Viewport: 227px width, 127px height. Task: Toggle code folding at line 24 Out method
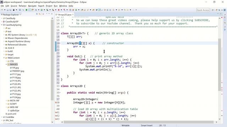[x=60, y=56]
